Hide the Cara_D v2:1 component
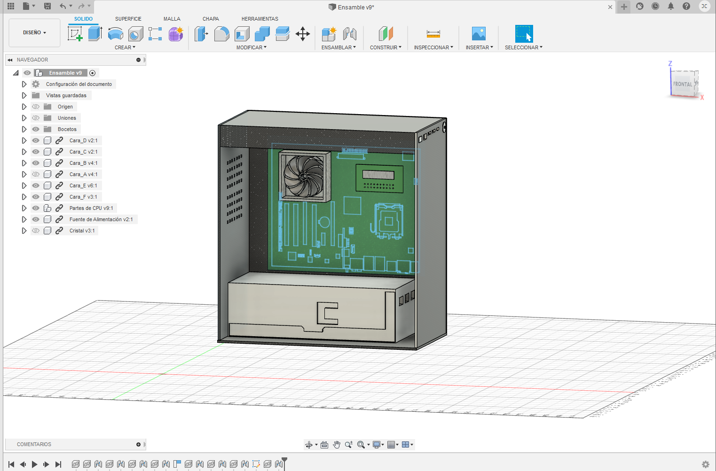This screenshot has width=716, height=471. click(x=36, y=140)
